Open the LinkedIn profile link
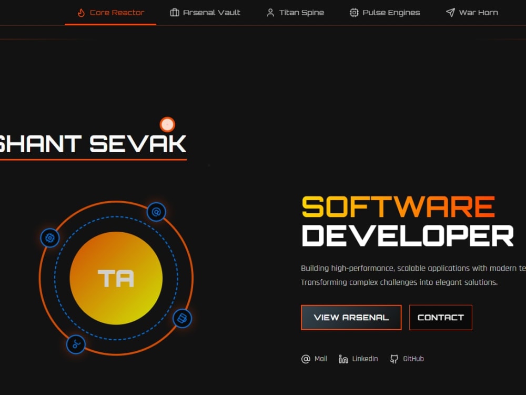Viewport: 526px width, 395px height. [358, 359]
